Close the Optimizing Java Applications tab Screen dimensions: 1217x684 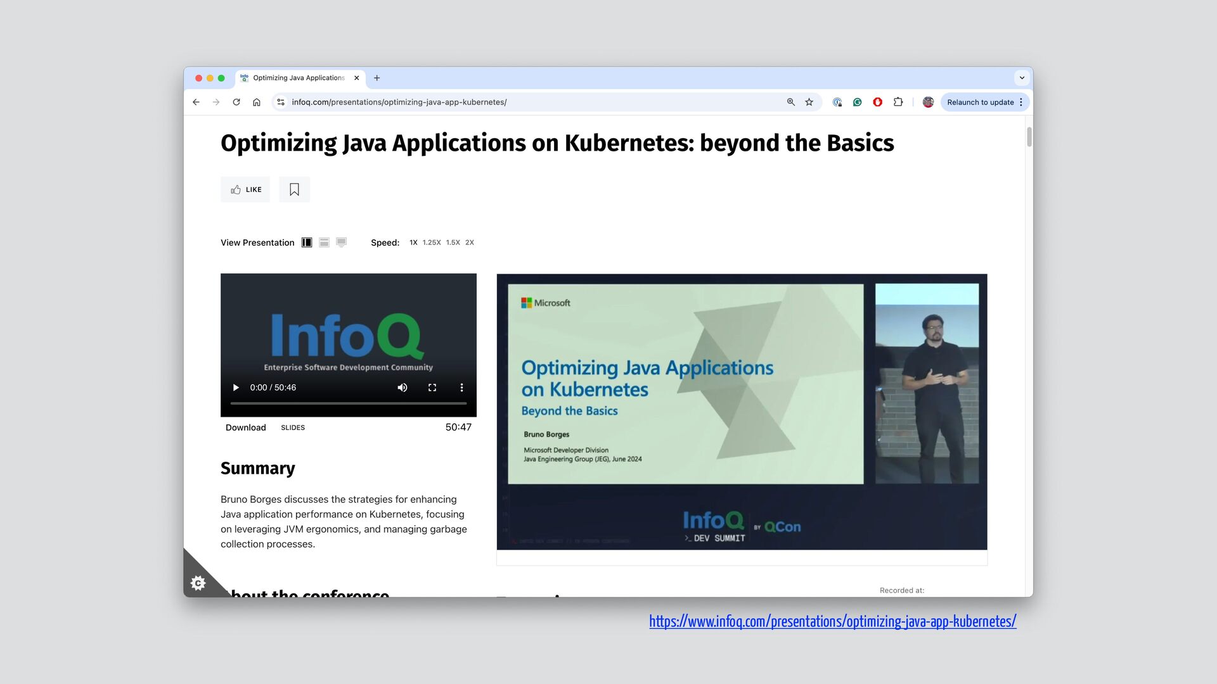click(357, 78)
